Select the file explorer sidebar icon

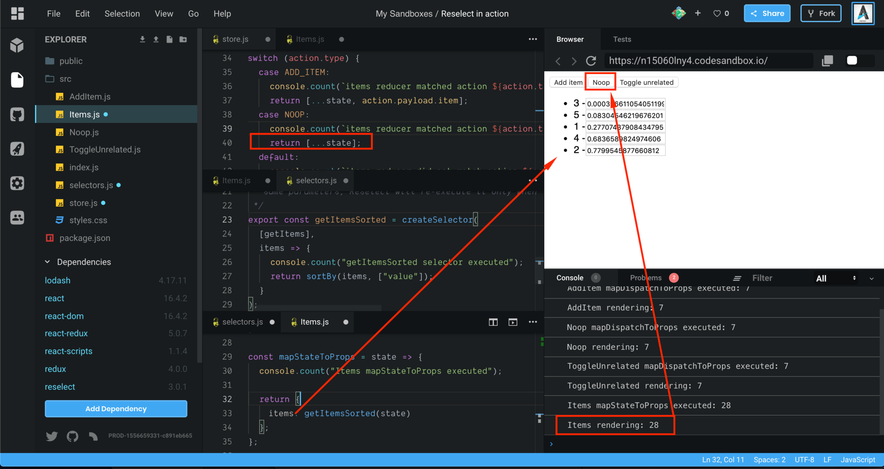(17, 80)
